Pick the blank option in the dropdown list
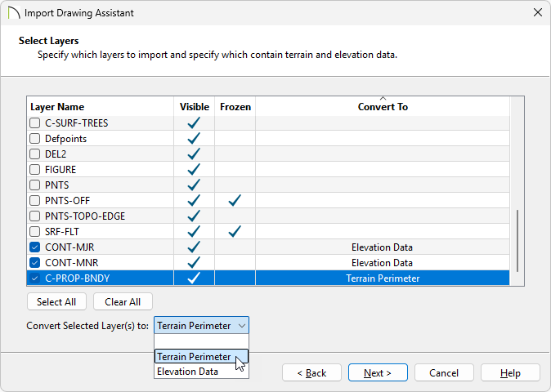551x392 pixels. point(201,341)
